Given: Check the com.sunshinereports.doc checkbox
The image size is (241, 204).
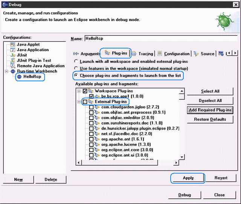Looking at the screenshot, I should pos(92,123).
